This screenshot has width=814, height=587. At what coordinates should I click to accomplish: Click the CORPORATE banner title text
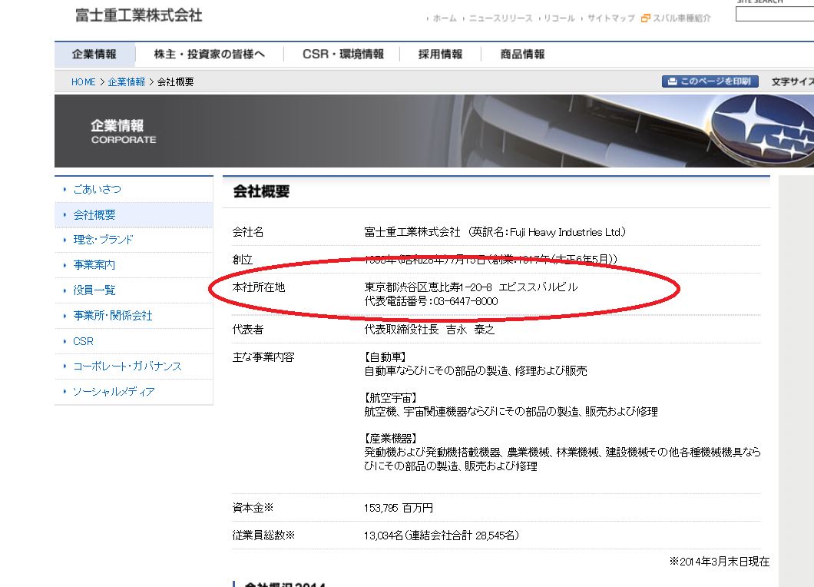(124, 140)
